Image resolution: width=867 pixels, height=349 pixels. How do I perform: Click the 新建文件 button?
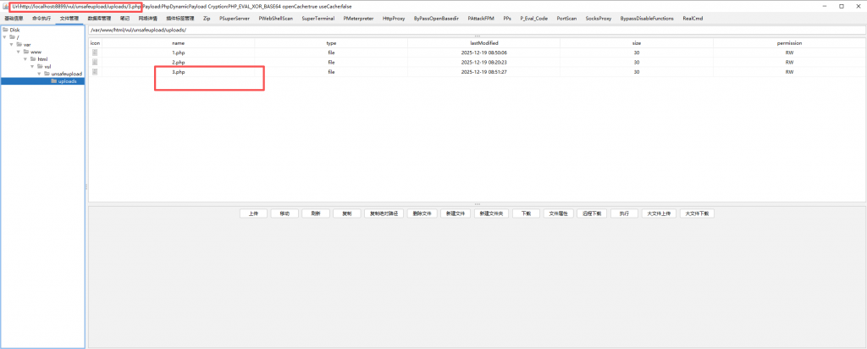click(455, 213)
